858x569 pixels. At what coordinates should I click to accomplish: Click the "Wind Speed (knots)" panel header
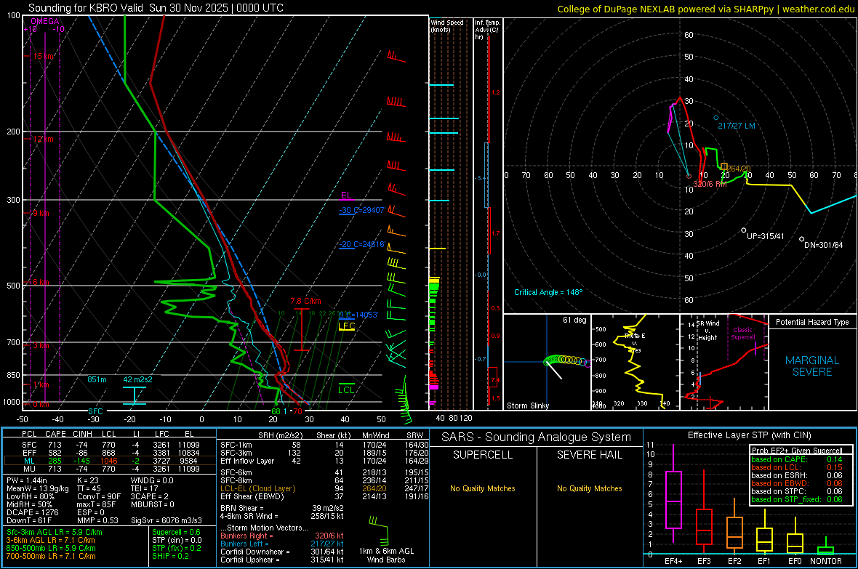pos(447,25)
